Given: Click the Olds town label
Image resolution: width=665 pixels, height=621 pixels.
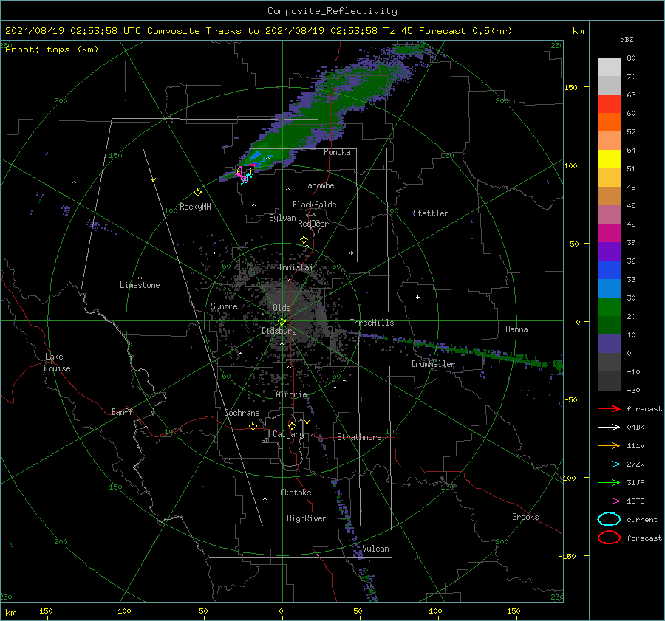Looking at the screenshot, I should click(x=282, y=308).
